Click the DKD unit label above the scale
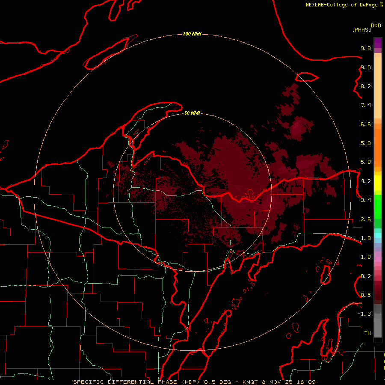 pyautogui.click(x=376, y=26)
